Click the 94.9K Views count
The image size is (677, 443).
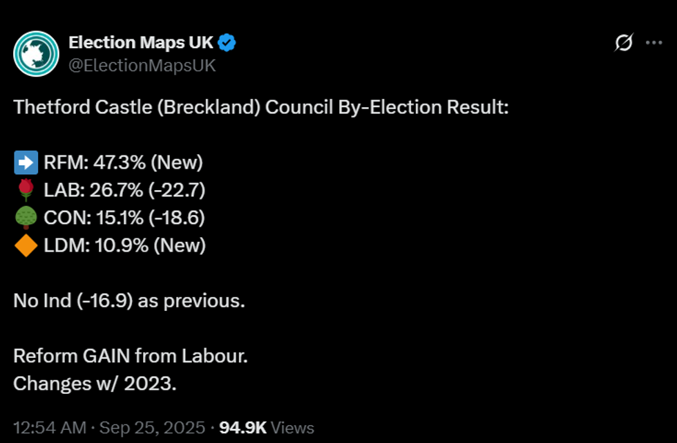tap(266, 428)
